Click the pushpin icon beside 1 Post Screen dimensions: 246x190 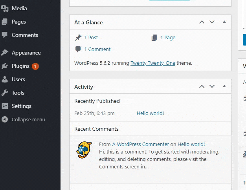(x=78, y=38)
